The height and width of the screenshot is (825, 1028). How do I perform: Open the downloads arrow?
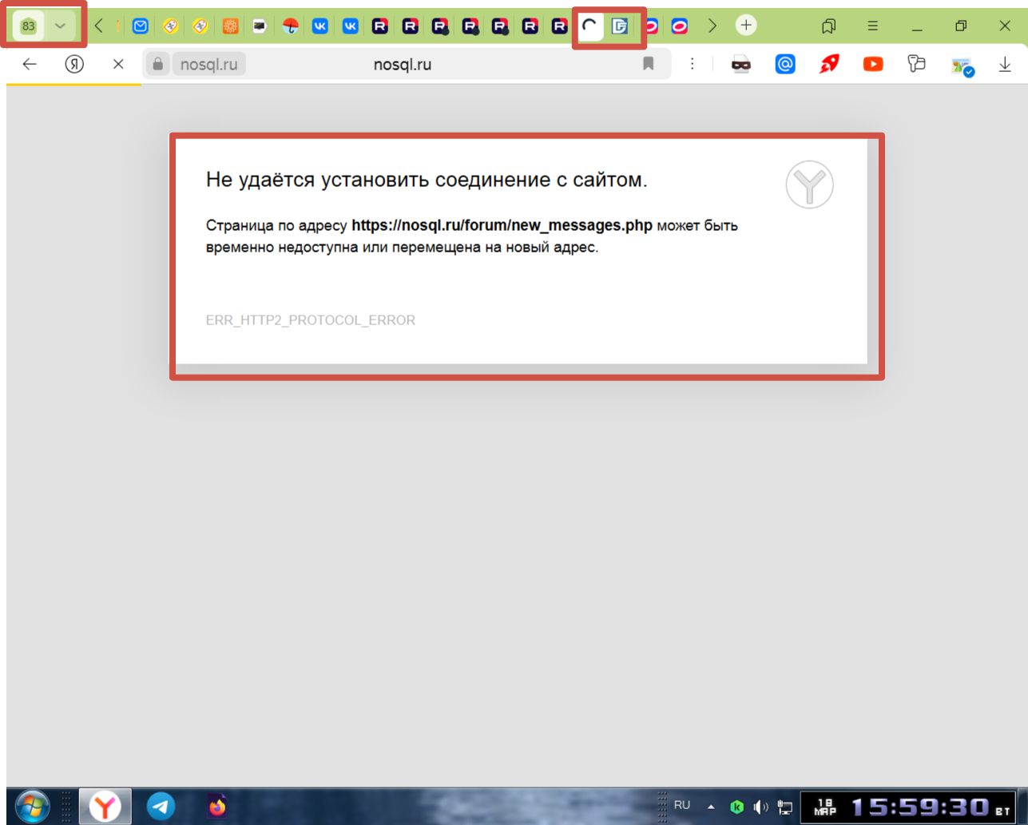click(x=1005, y=65)
